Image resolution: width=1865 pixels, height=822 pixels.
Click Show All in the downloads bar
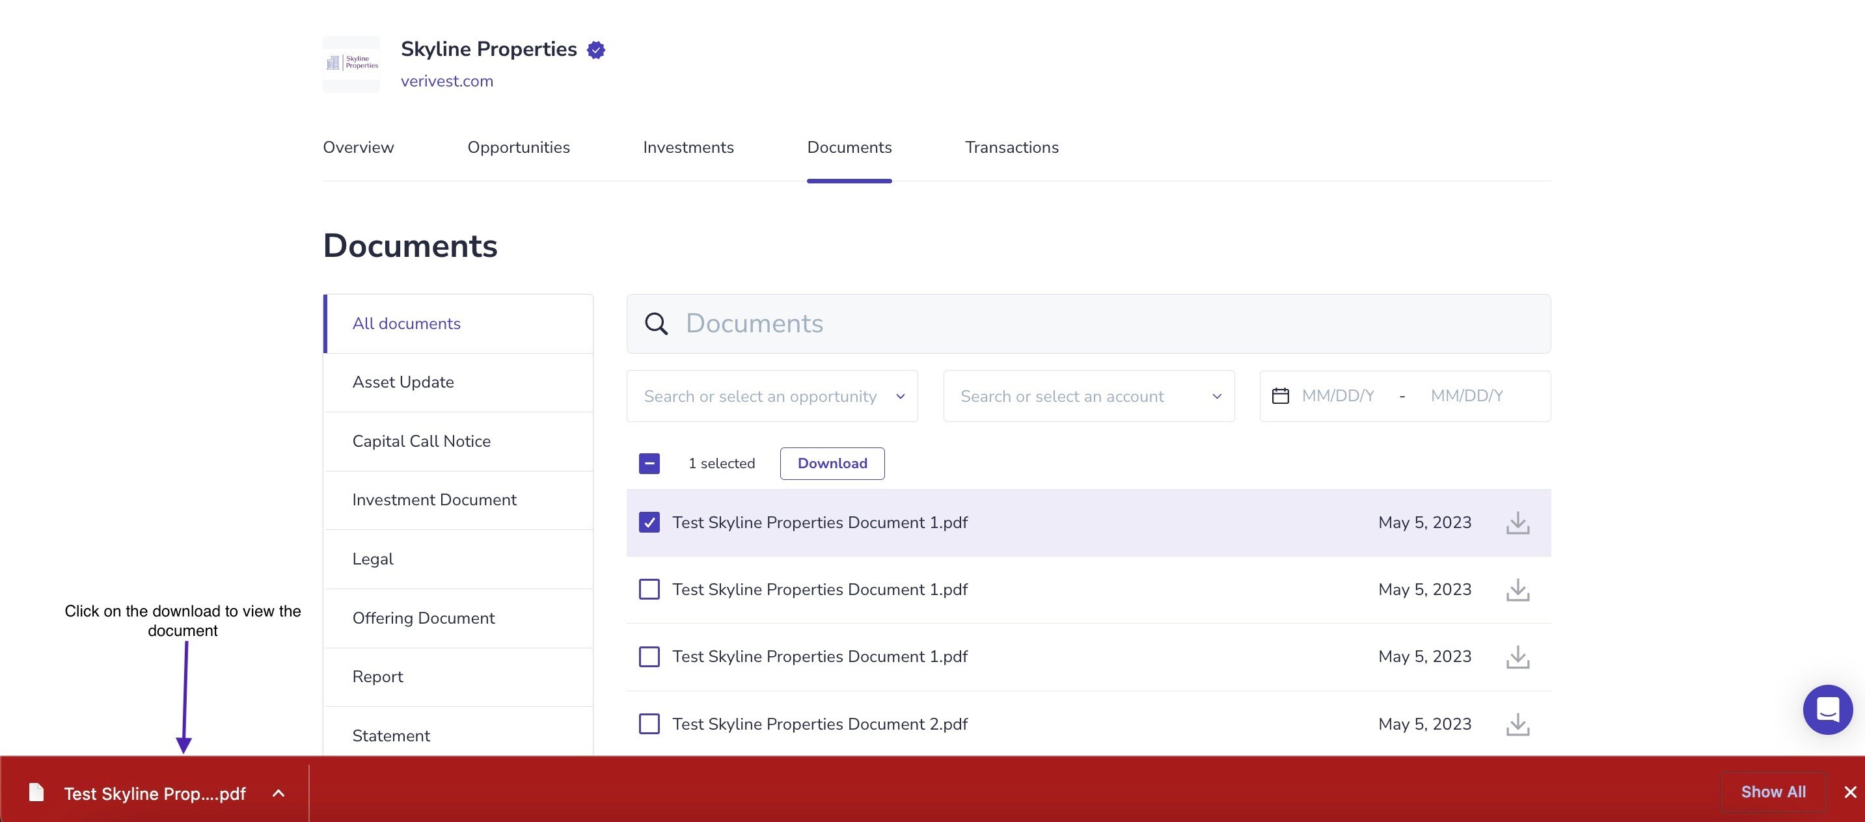1773,791
